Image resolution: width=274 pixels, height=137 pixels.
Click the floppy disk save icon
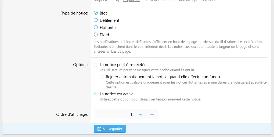(99, 129)
